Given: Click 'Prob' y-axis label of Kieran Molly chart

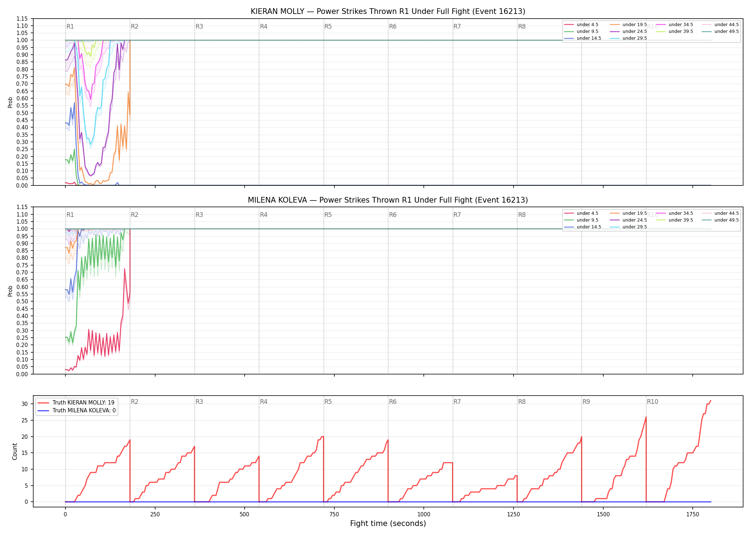Looking at the screenshot, I should point(10,102).
